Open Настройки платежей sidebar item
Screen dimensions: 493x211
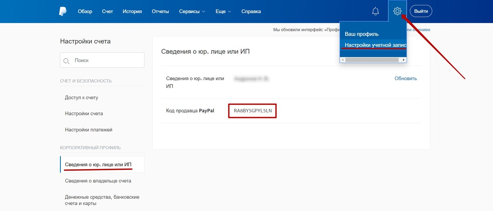point(88,130)
